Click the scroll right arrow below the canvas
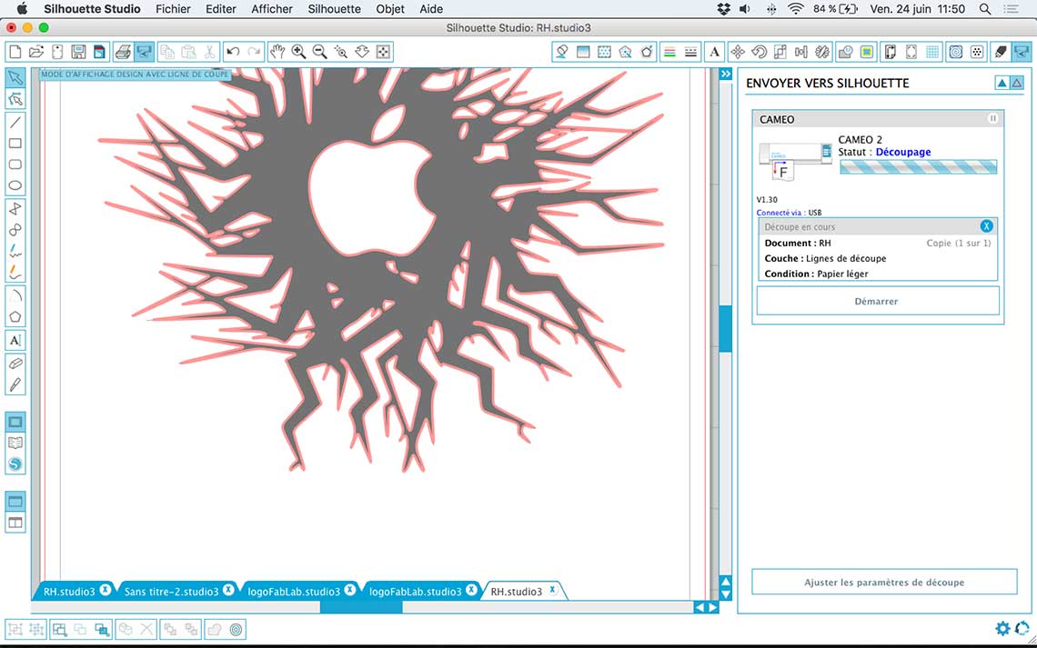 (713, 608)
